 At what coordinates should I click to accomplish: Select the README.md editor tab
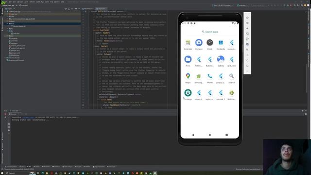pos(87,9)
